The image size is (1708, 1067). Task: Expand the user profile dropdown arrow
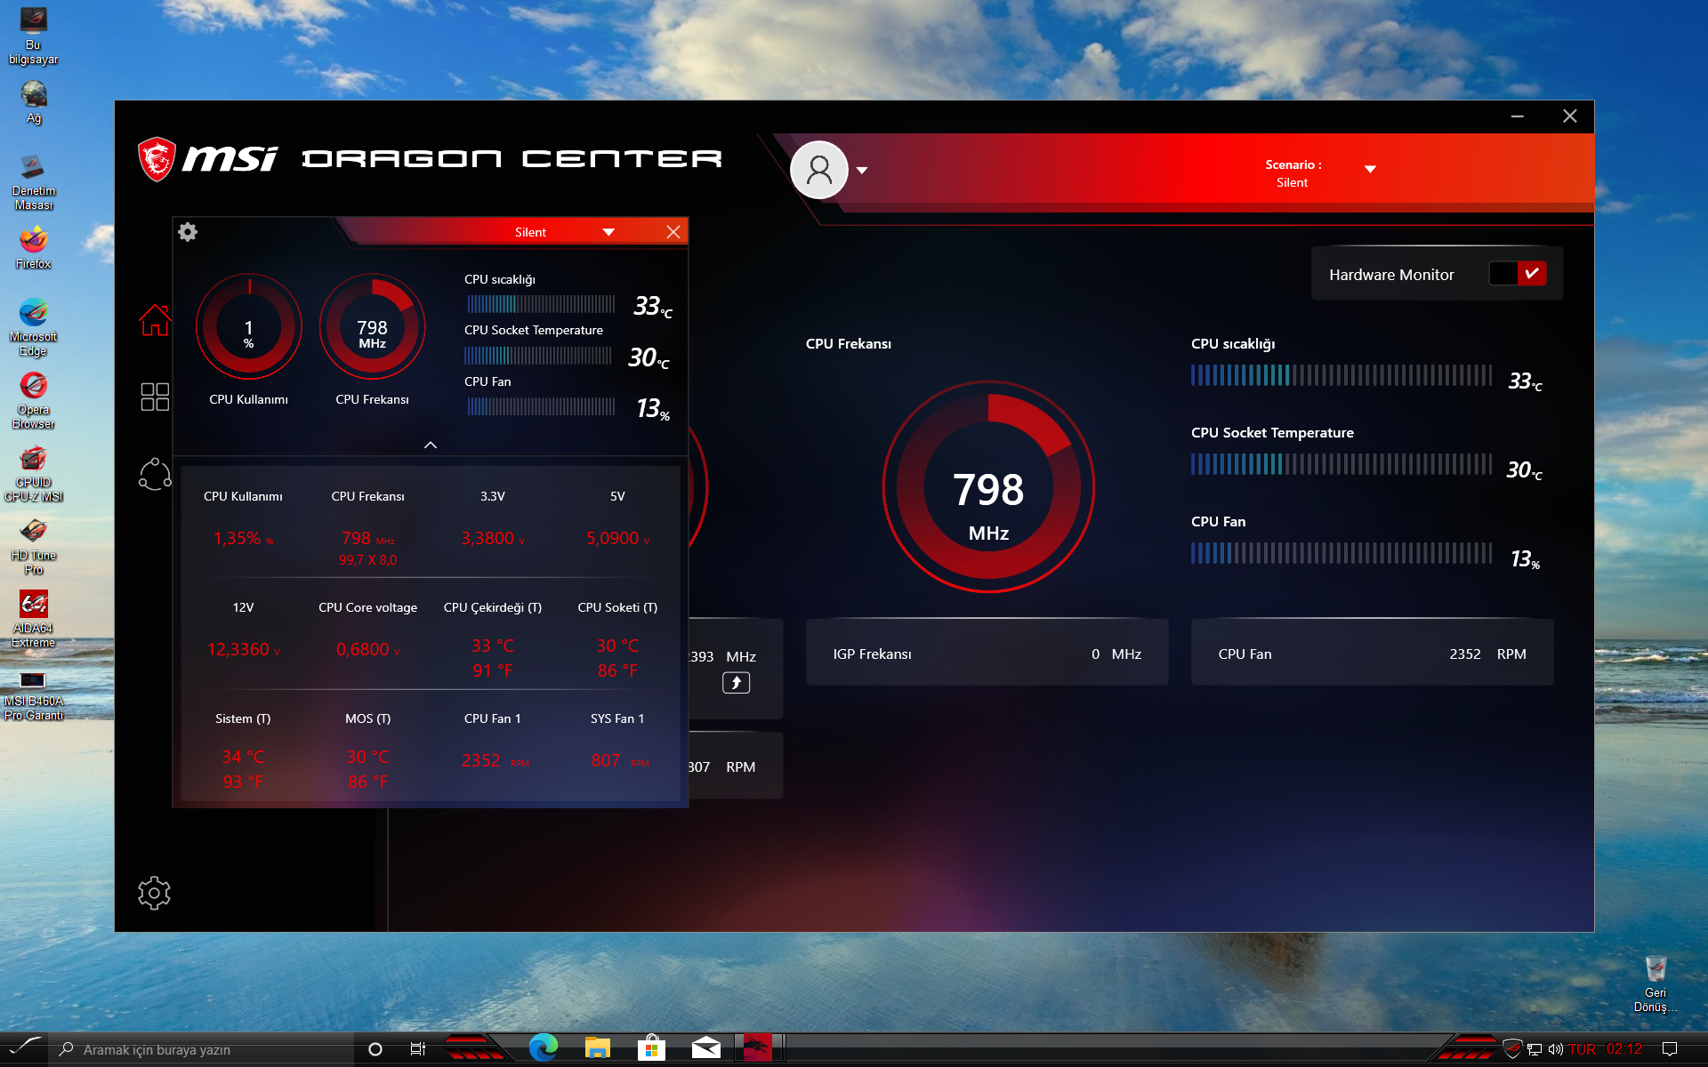862,170
